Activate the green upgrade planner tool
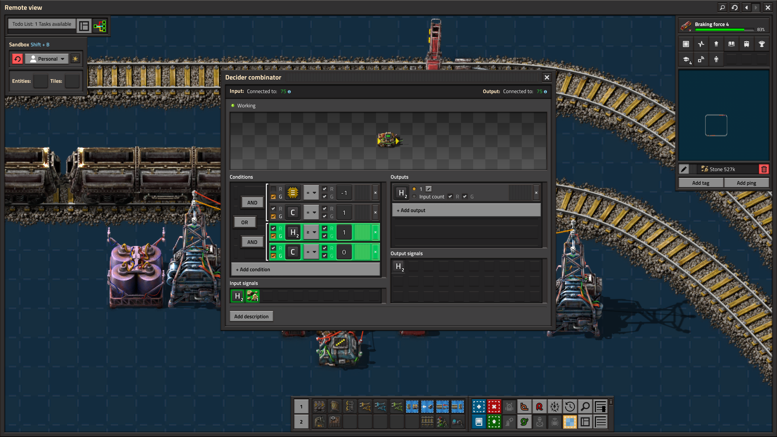777x437 pixels. pyautogui.click(x=494, y=422)
